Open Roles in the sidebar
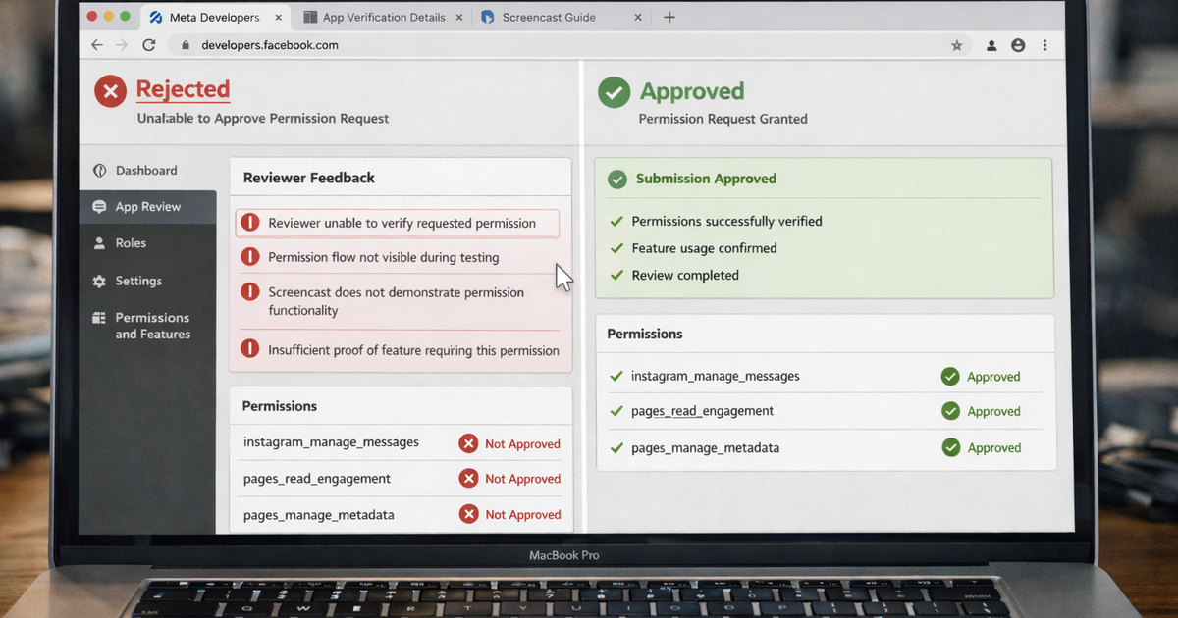This screenshot has width=1178, height=618. (x=147, y=243)
